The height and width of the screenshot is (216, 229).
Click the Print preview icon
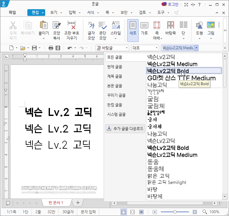(58, 48)
